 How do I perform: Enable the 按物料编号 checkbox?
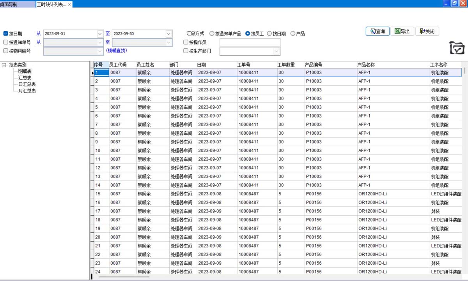point(6,51)
